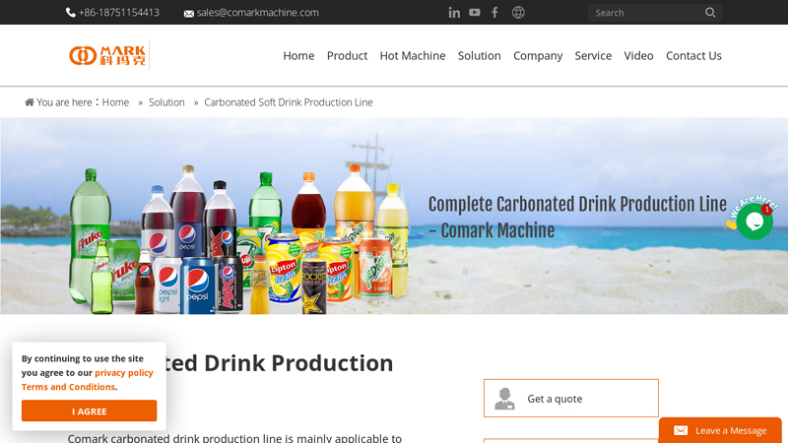Open the Facebook social icon
The height and width of the screenshot is (443, 788).
pyautogui.click(x=495, y=12)
